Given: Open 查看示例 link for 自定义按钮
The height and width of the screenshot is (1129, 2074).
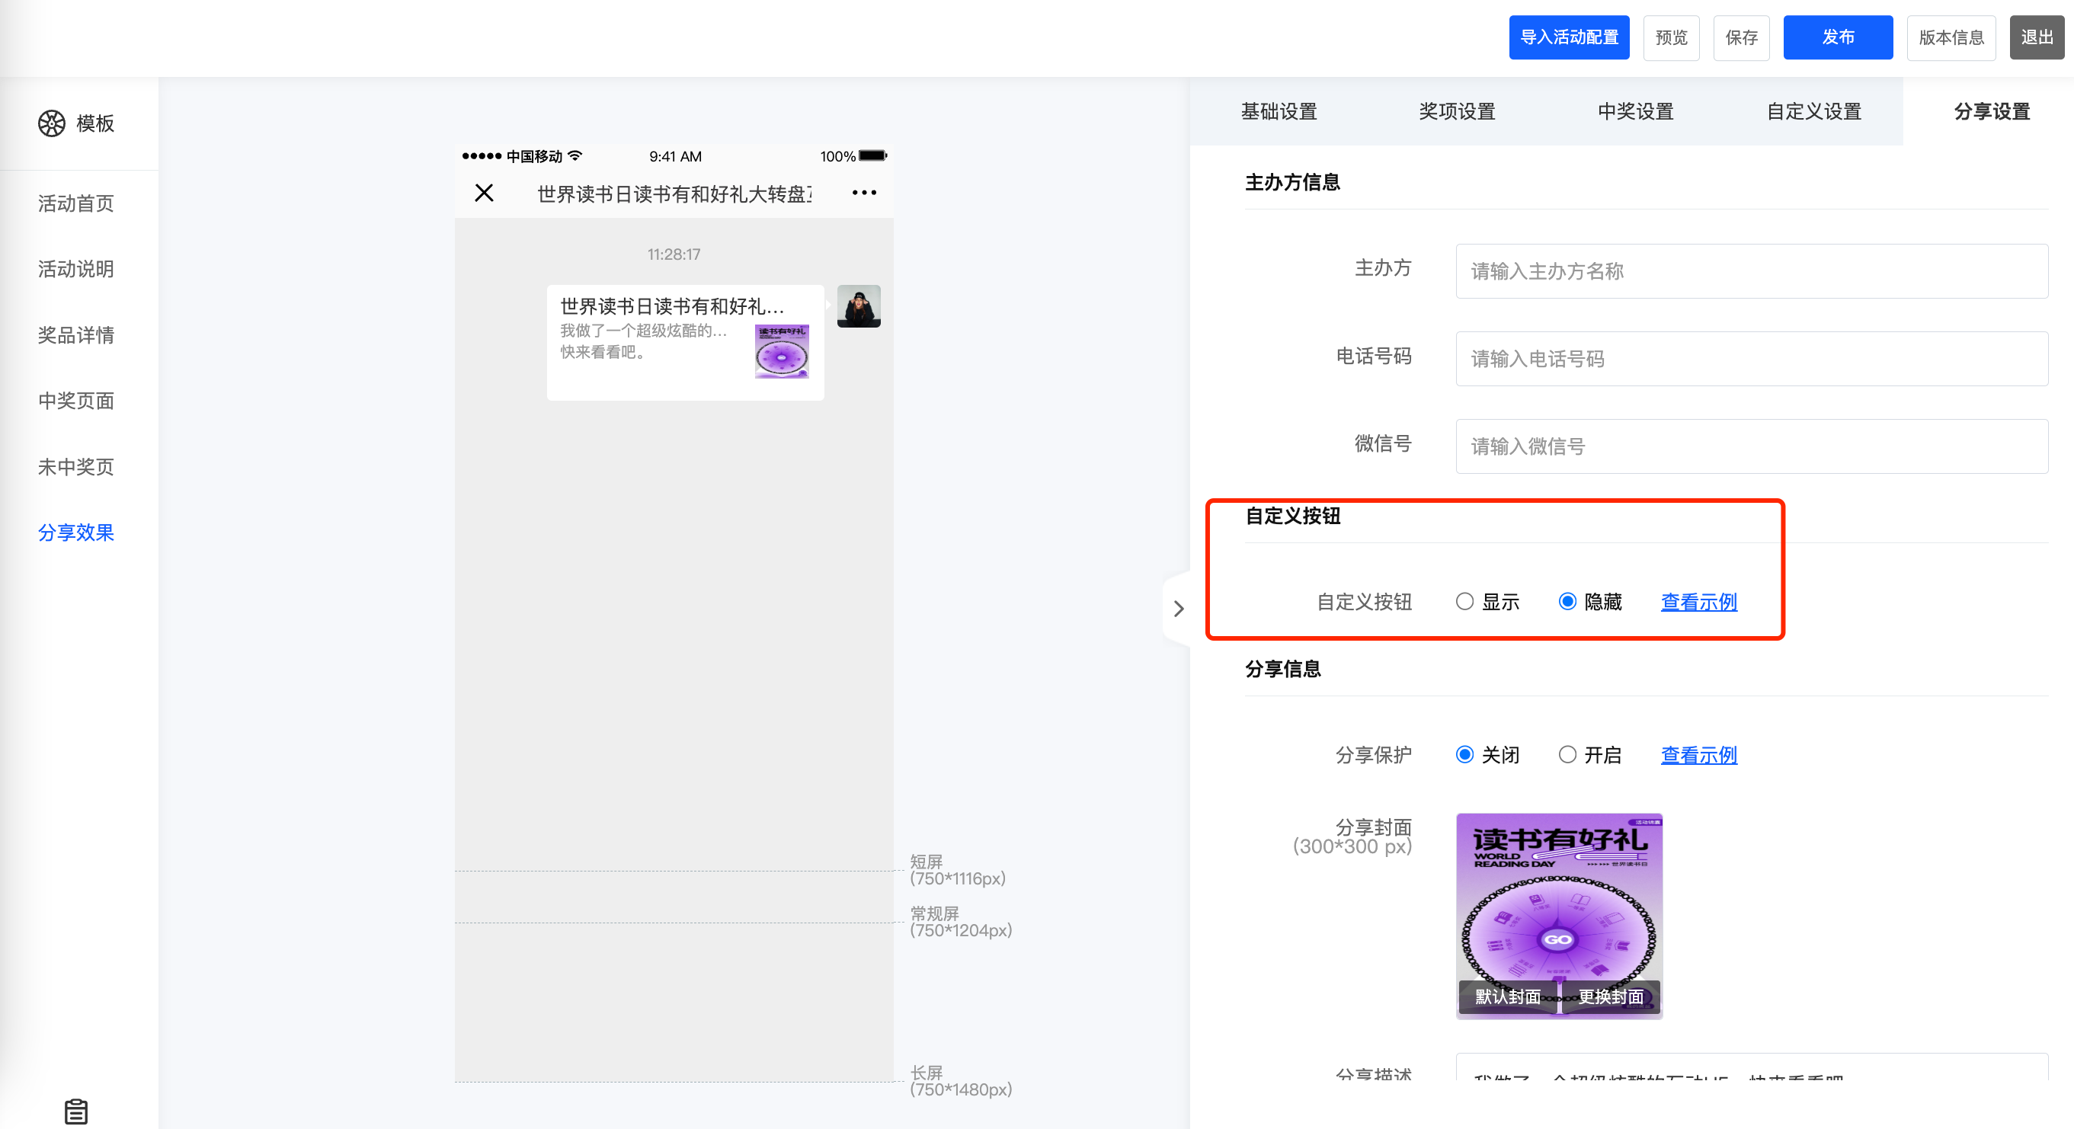Looking at the screenshot, I should [1698, 602].
